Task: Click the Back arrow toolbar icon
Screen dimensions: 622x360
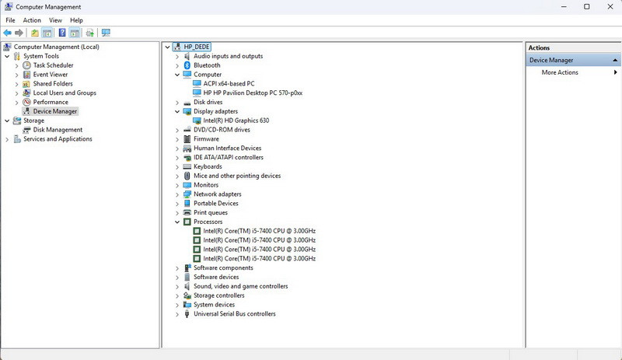Action: pos(7,33)
